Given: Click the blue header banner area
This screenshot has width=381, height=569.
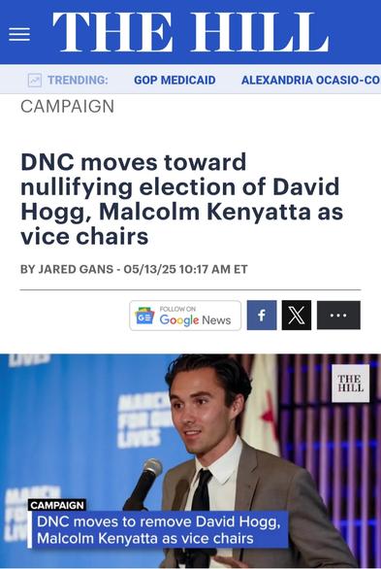Looking at the screenshot, I should (190, 32).
